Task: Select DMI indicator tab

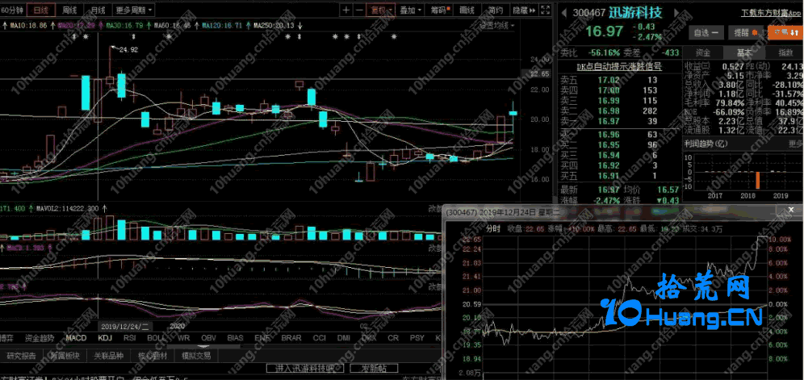Action: point(343,339)
